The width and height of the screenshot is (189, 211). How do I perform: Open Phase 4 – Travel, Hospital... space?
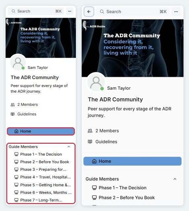[46, 177]
